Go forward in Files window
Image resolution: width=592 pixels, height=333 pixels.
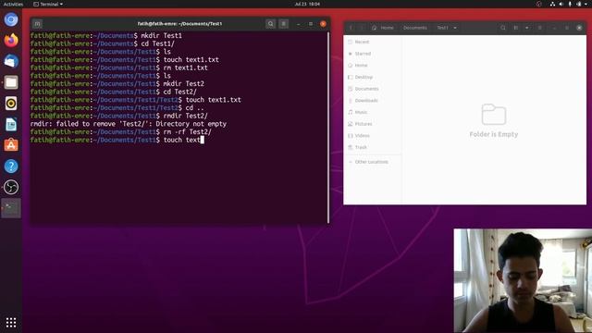(x=361, y=28)
